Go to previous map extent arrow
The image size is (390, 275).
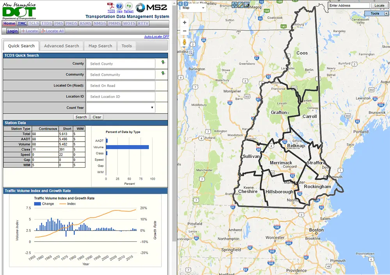point(181,4)
